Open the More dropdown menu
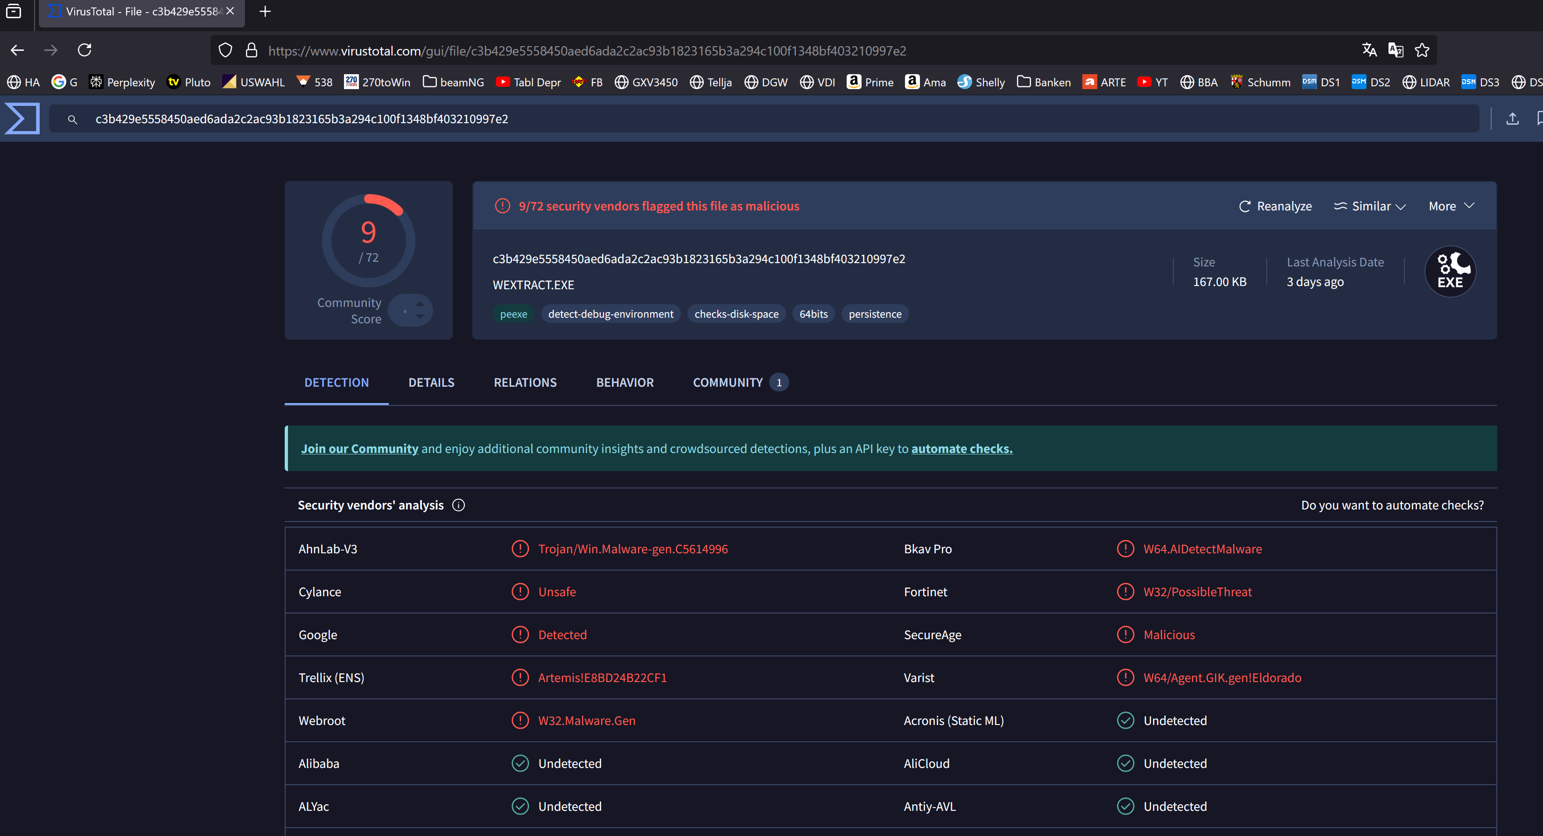Screen dimensions: 1543x836 [1451, 206]
